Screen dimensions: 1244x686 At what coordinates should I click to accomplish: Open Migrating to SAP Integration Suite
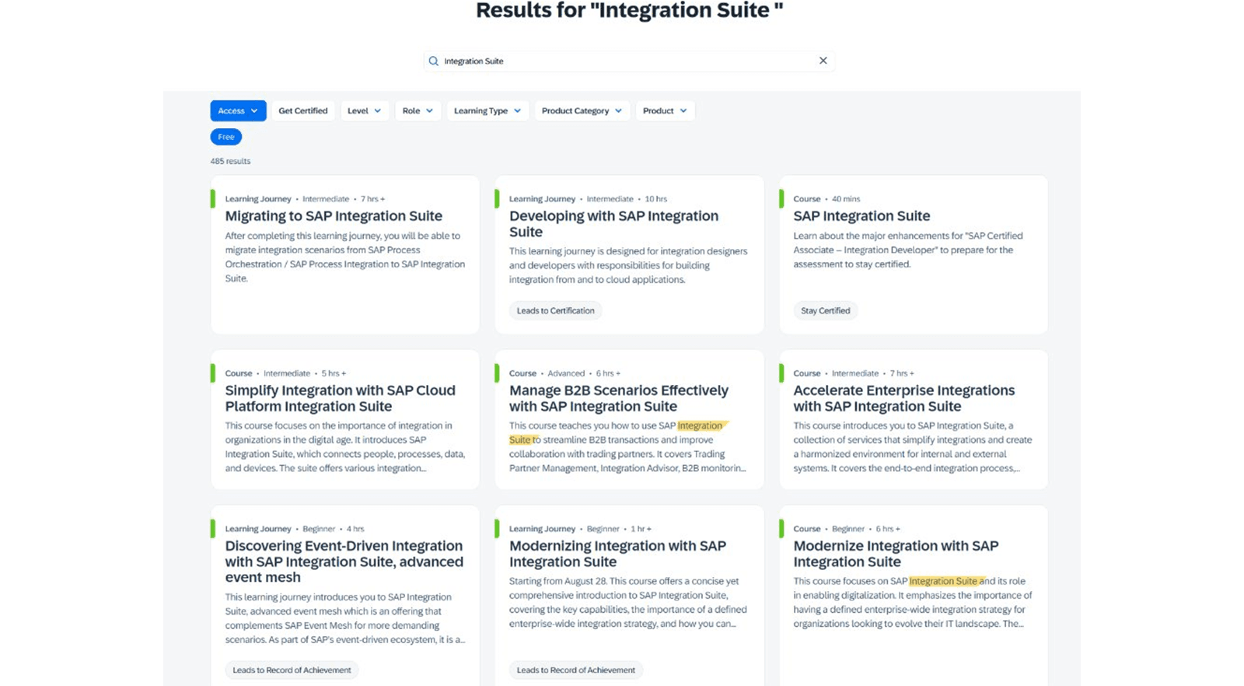pos(334,216)
